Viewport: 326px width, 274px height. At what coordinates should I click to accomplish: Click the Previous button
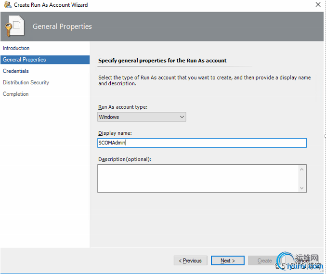pyautogui.click(x=191, y=261)
